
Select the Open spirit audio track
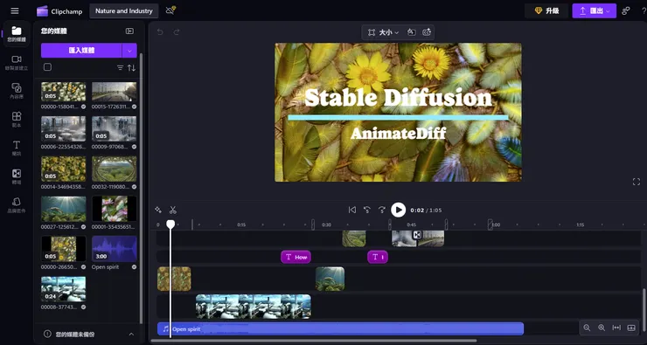[x=340, y=329]
